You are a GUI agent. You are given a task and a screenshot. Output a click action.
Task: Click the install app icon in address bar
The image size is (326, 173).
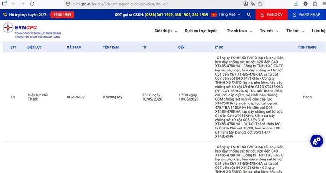point(245,4)
